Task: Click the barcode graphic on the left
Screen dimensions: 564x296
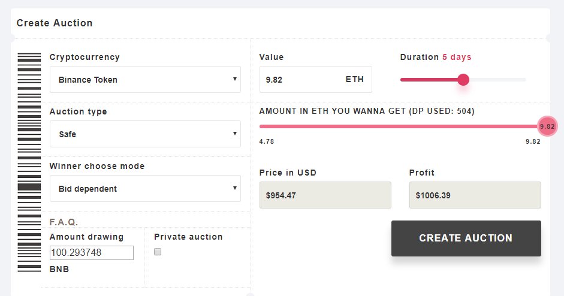Action: pyautogui.click(x=29, y=162)
